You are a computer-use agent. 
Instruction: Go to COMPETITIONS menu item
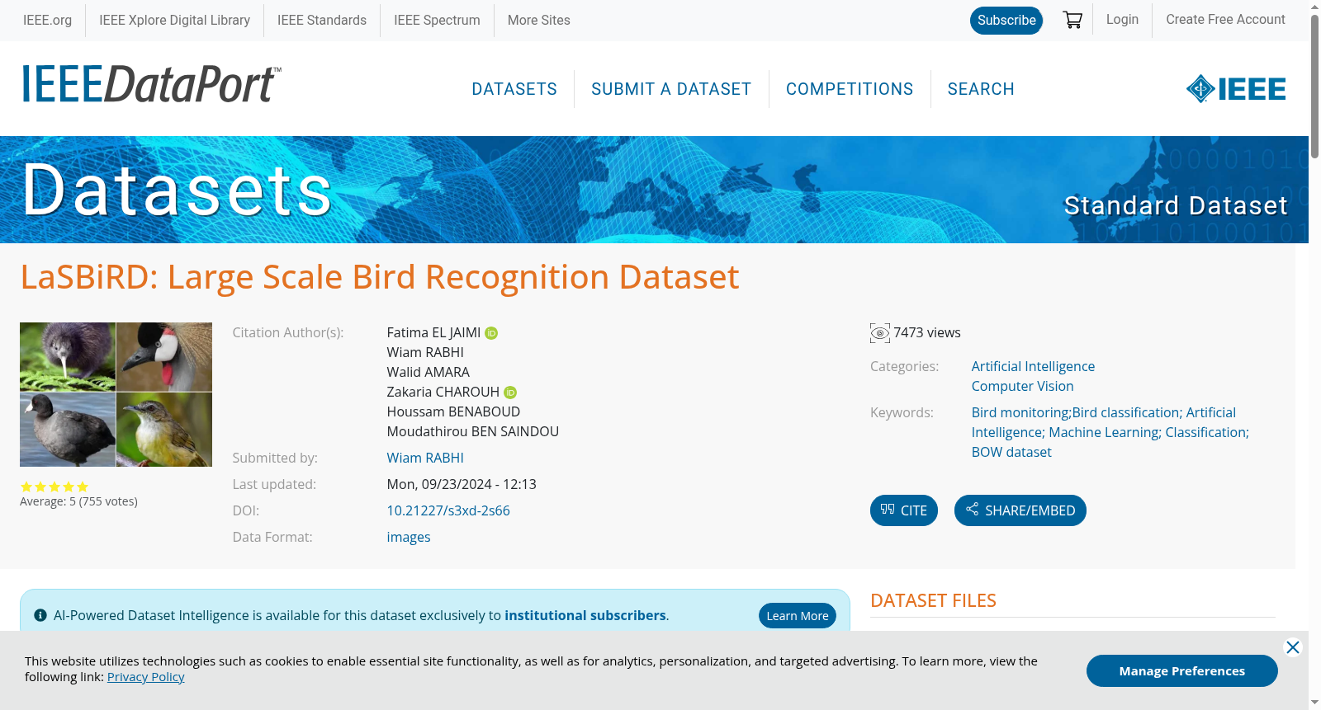coord(850,89)
